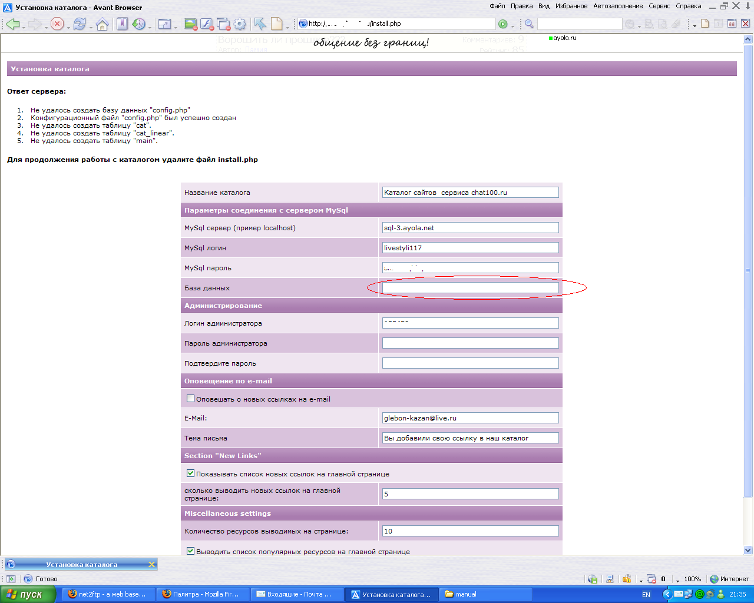Click the block images toolbar icon
The height and width of the screenshot is (603, 754).
tap(190, 24)
